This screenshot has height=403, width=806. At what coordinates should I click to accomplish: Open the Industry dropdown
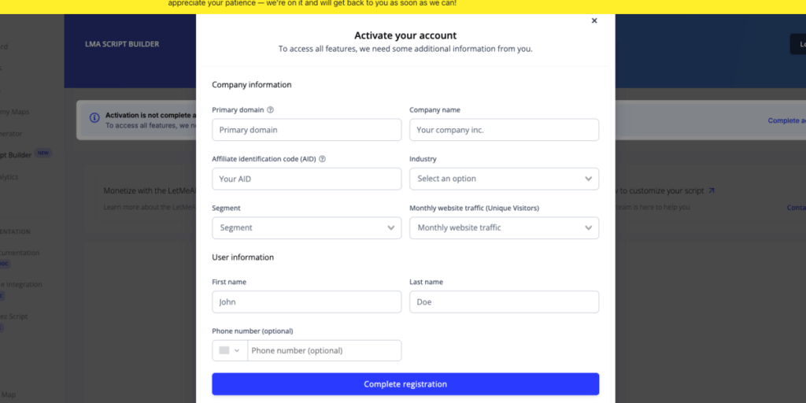pos(505,179)
